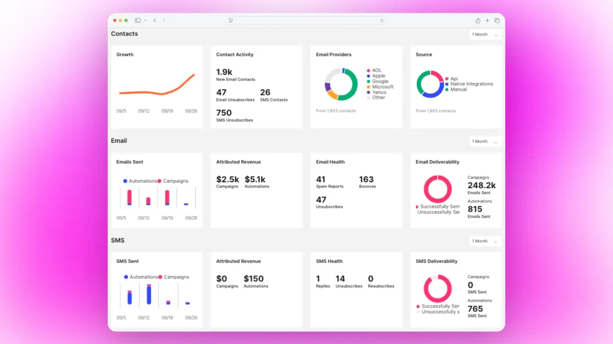Screen dimensions: 613x344
Task: Open the 1 Month filter for SMS section
Action: click(x=484, y=241)
